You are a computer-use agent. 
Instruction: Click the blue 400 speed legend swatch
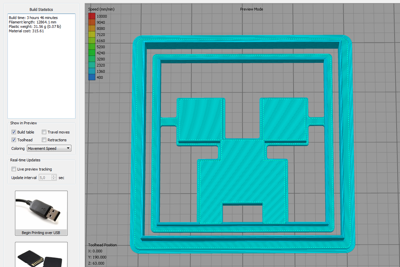coord(91,77)
